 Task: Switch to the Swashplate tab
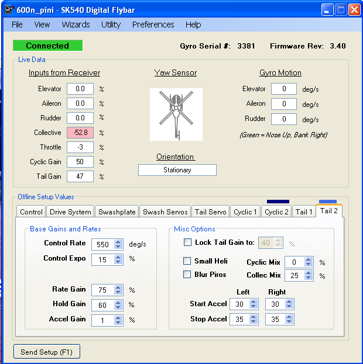point(117,212)
